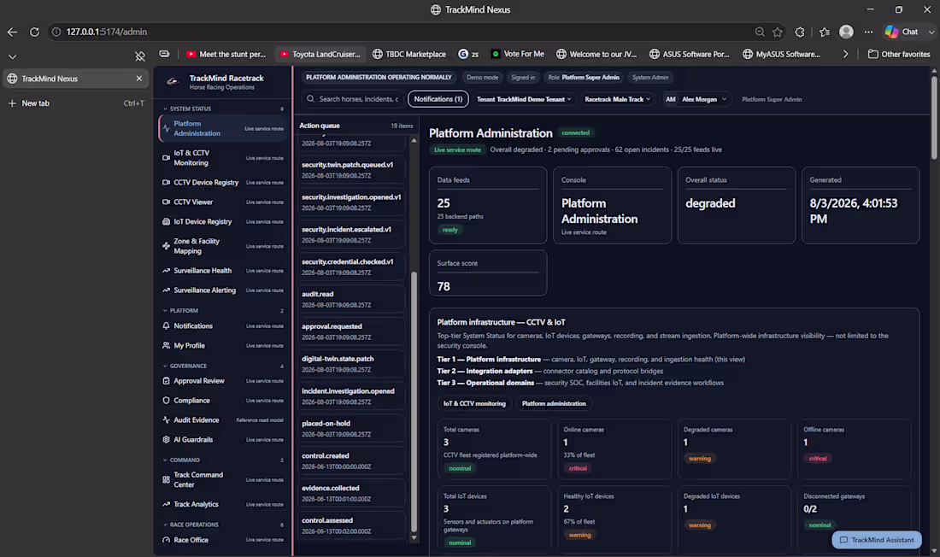Image resolution: width=940 pixels, height=557 pixels.
Task: Open the Copilot Chat button
Action: click(902, 32)
